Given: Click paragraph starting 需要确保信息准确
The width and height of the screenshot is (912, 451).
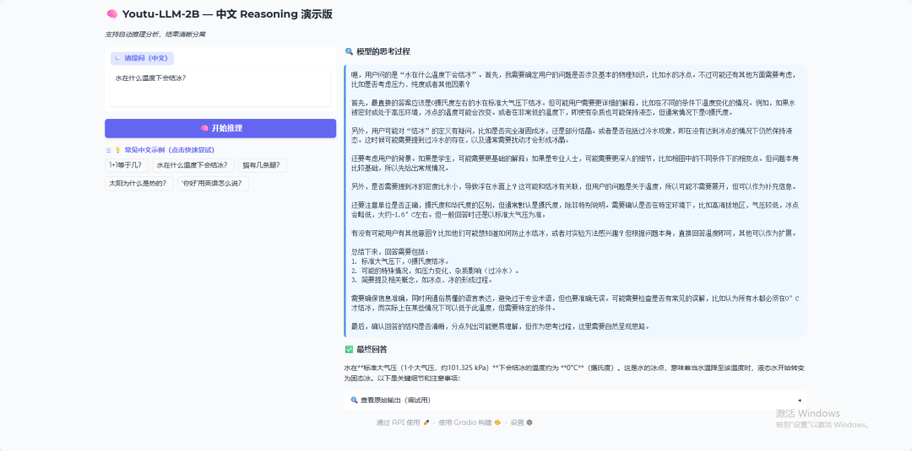Looking at the screenshot, I should 575,303.
